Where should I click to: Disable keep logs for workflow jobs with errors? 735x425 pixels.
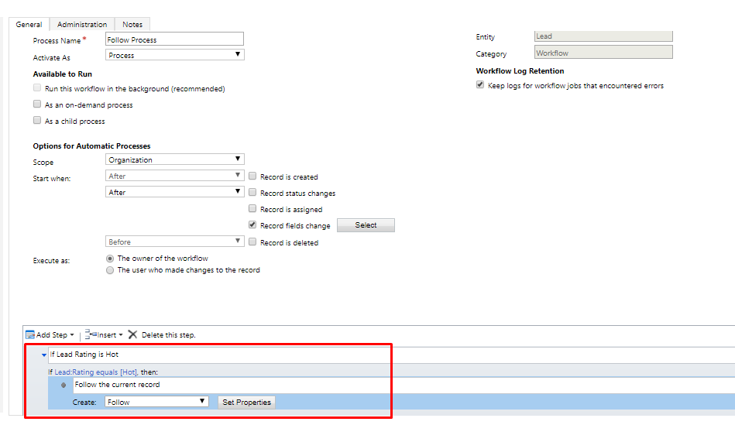pyautogui.click(x=480, y=85)
